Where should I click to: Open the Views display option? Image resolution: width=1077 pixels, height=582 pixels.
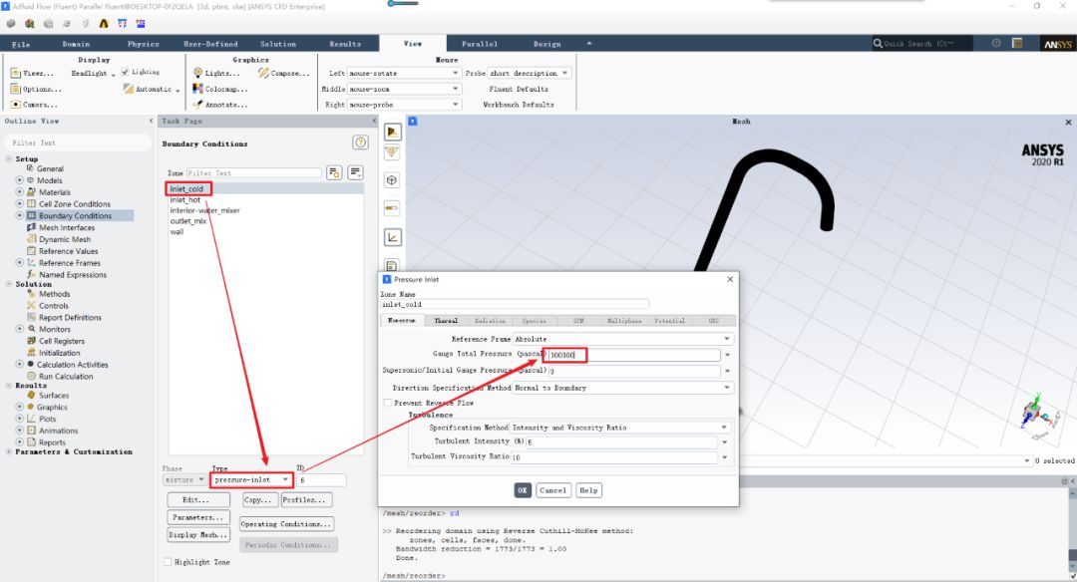[32, 73]
